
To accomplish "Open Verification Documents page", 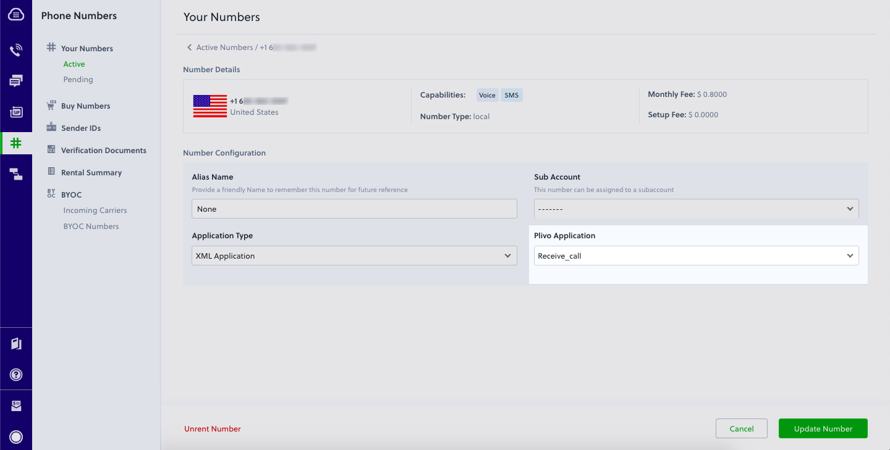I will click(x=103, y=151).
